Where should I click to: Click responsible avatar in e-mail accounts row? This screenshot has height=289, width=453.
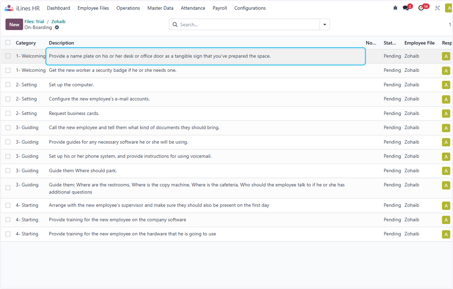[446, 99]
